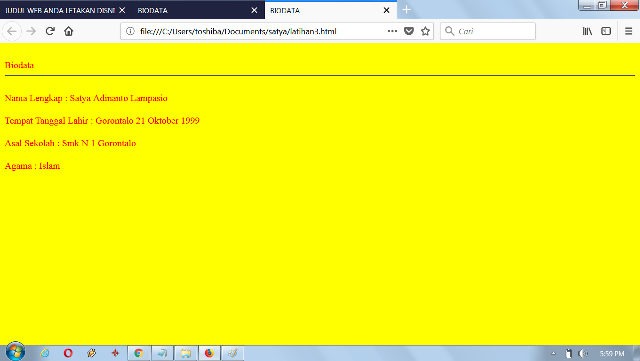This screenshot has width=640, height=361.
Task: Open the Library icon in the toolbar
Action: click(x=587, y=31)
